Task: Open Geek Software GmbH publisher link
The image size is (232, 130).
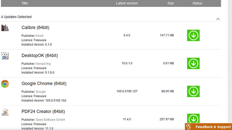Action: click(x=50, y=120)
